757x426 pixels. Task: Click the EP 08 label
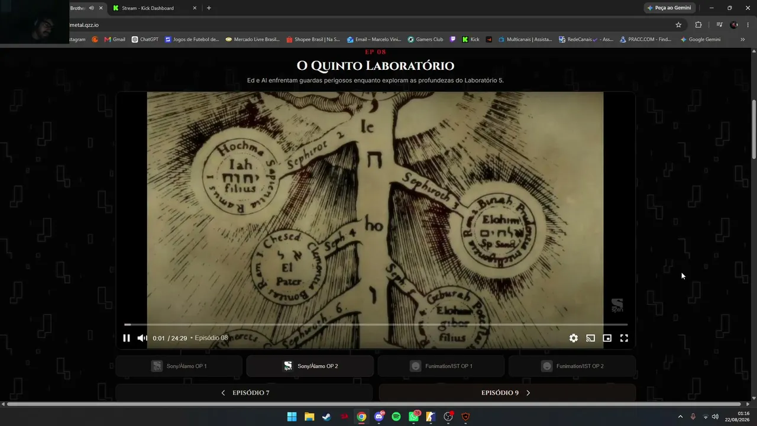[x=376, y=52]
